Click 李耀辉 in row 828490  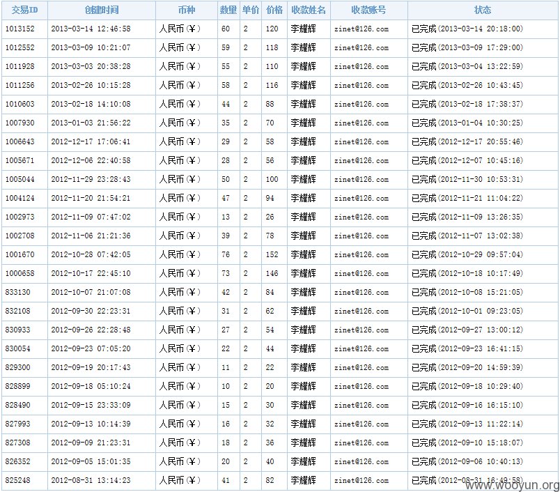(x=303, y=405)
